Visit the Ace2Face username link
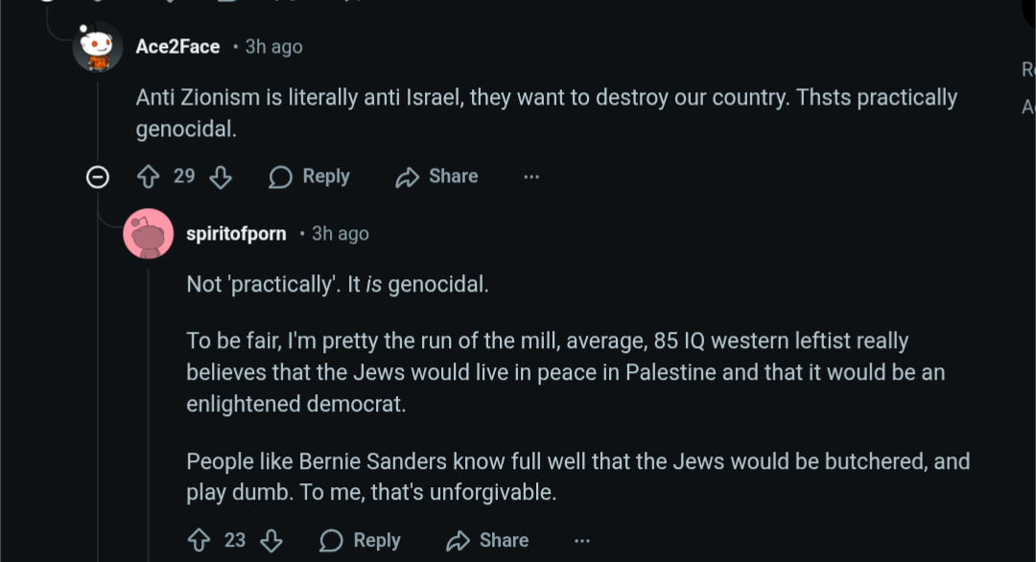 coord(177,47)
